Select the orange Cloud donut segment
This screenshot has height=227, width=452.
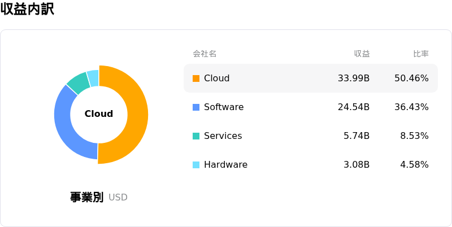[x=138, y=115]
